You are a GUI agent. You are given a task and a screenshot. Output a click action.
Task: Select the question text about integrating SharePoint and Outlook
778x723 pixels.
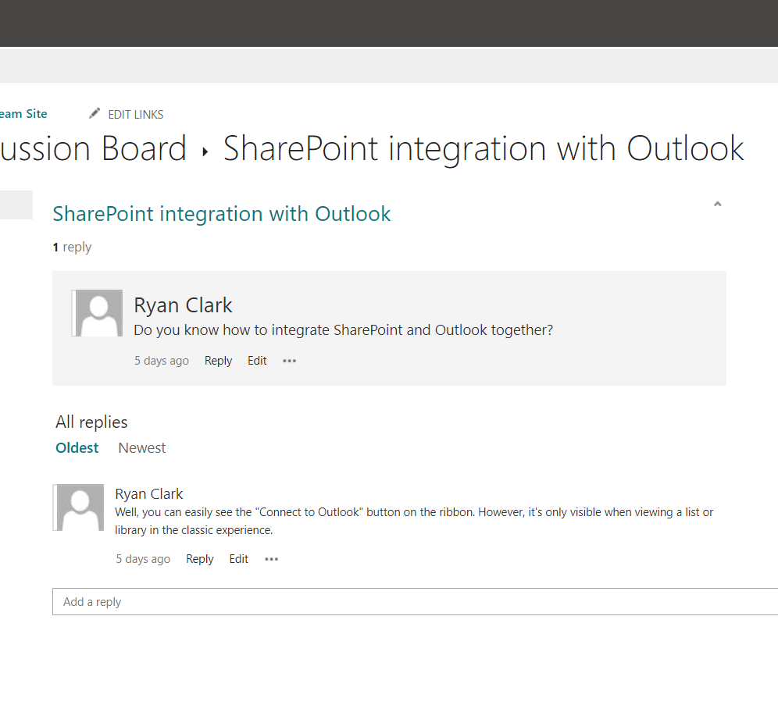344,330
